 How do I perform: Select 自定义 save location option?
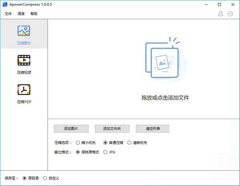(45, 178)
